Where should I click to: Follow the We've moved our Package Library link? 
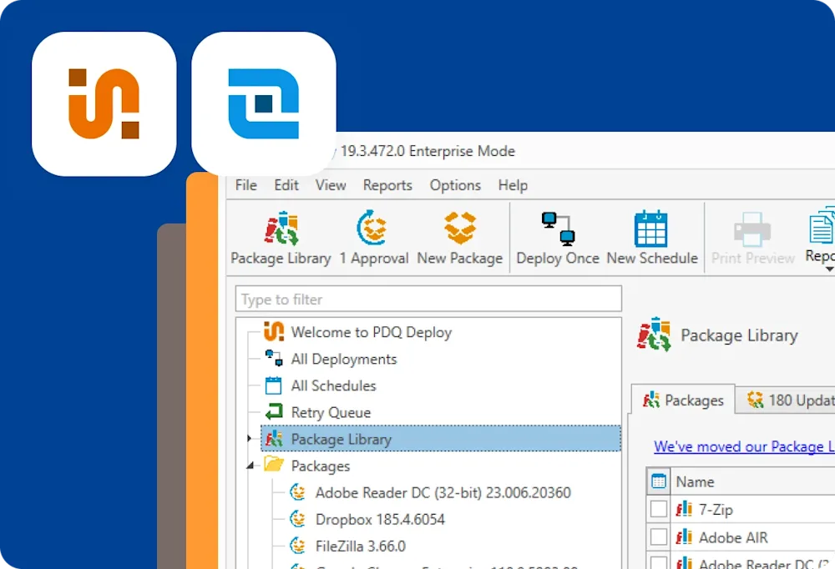(x=744, y=446)
